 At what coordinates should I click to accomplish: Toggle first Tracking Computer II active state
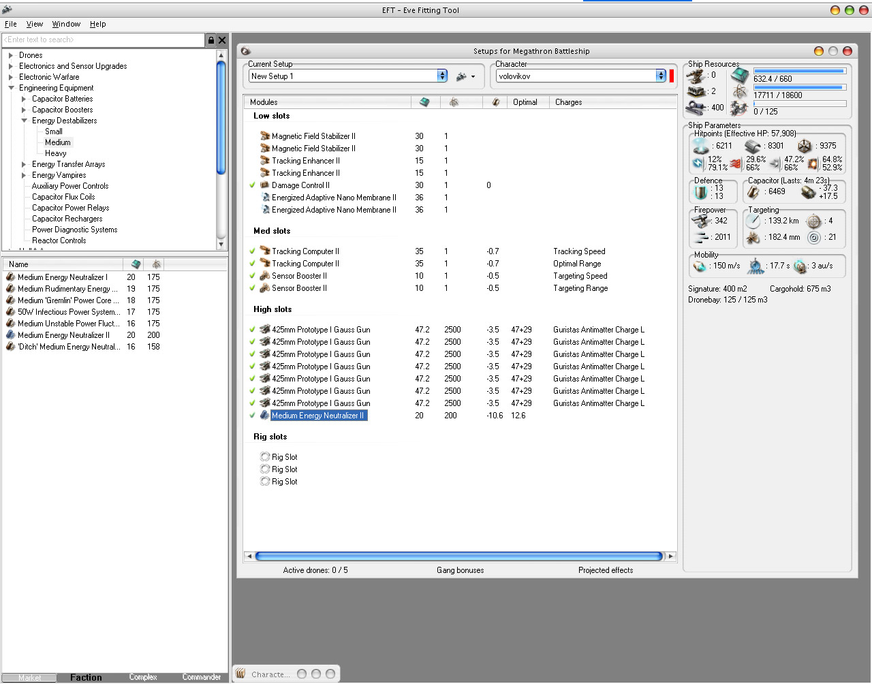coord(253,251)
